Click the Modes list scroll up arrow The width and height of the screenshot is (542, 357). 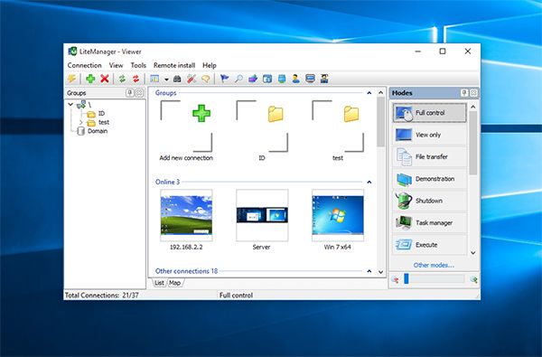point(473,107)
